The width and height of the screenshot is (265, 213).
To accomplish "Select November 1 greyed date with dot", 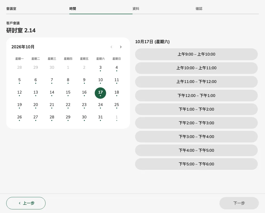I will click(117, 118).
